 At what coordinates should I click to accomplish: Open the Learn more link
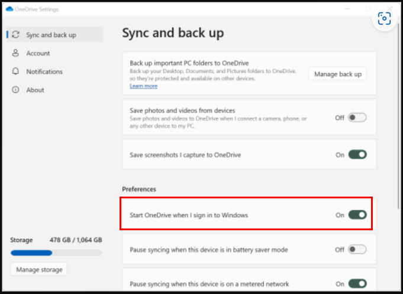click(x=143, y=86)
